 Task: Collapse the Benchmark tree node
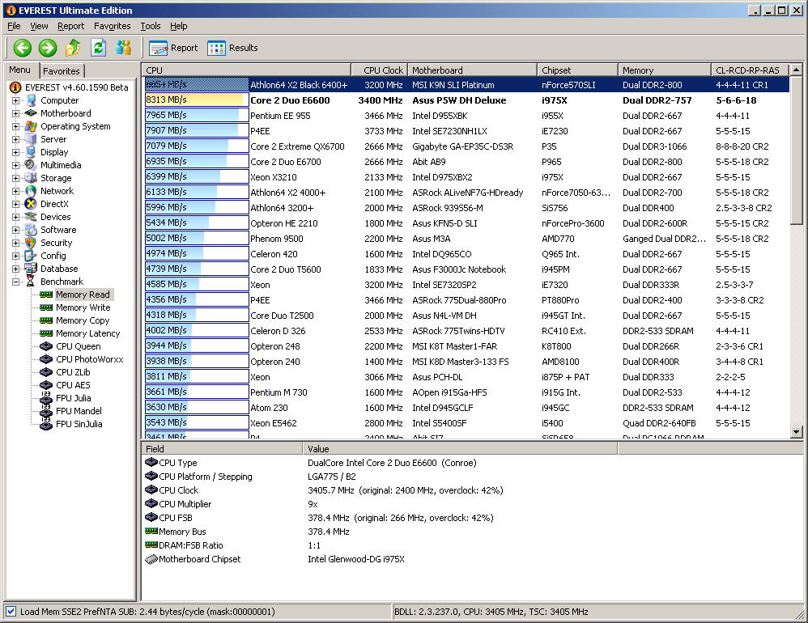(x=15, y=282)
